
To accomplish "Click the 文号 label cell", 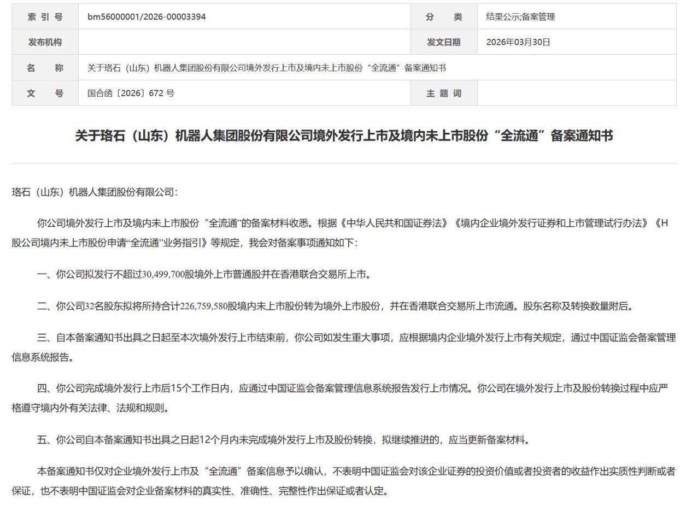I will pyautogui.click(x=45, y=93).
